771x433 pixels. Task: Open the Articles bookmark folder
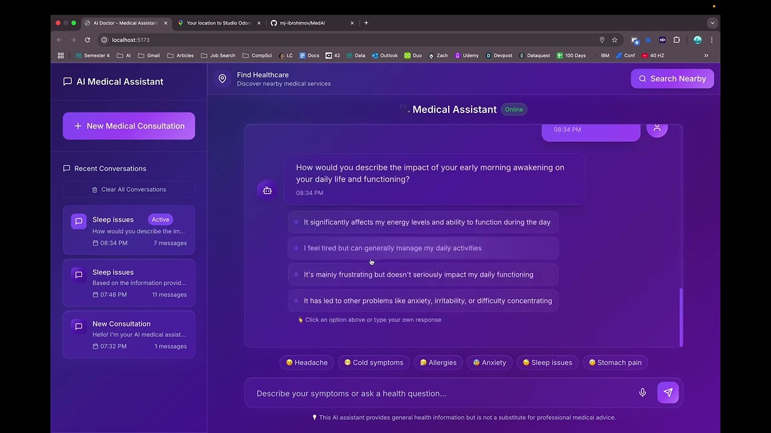point(181,55)
